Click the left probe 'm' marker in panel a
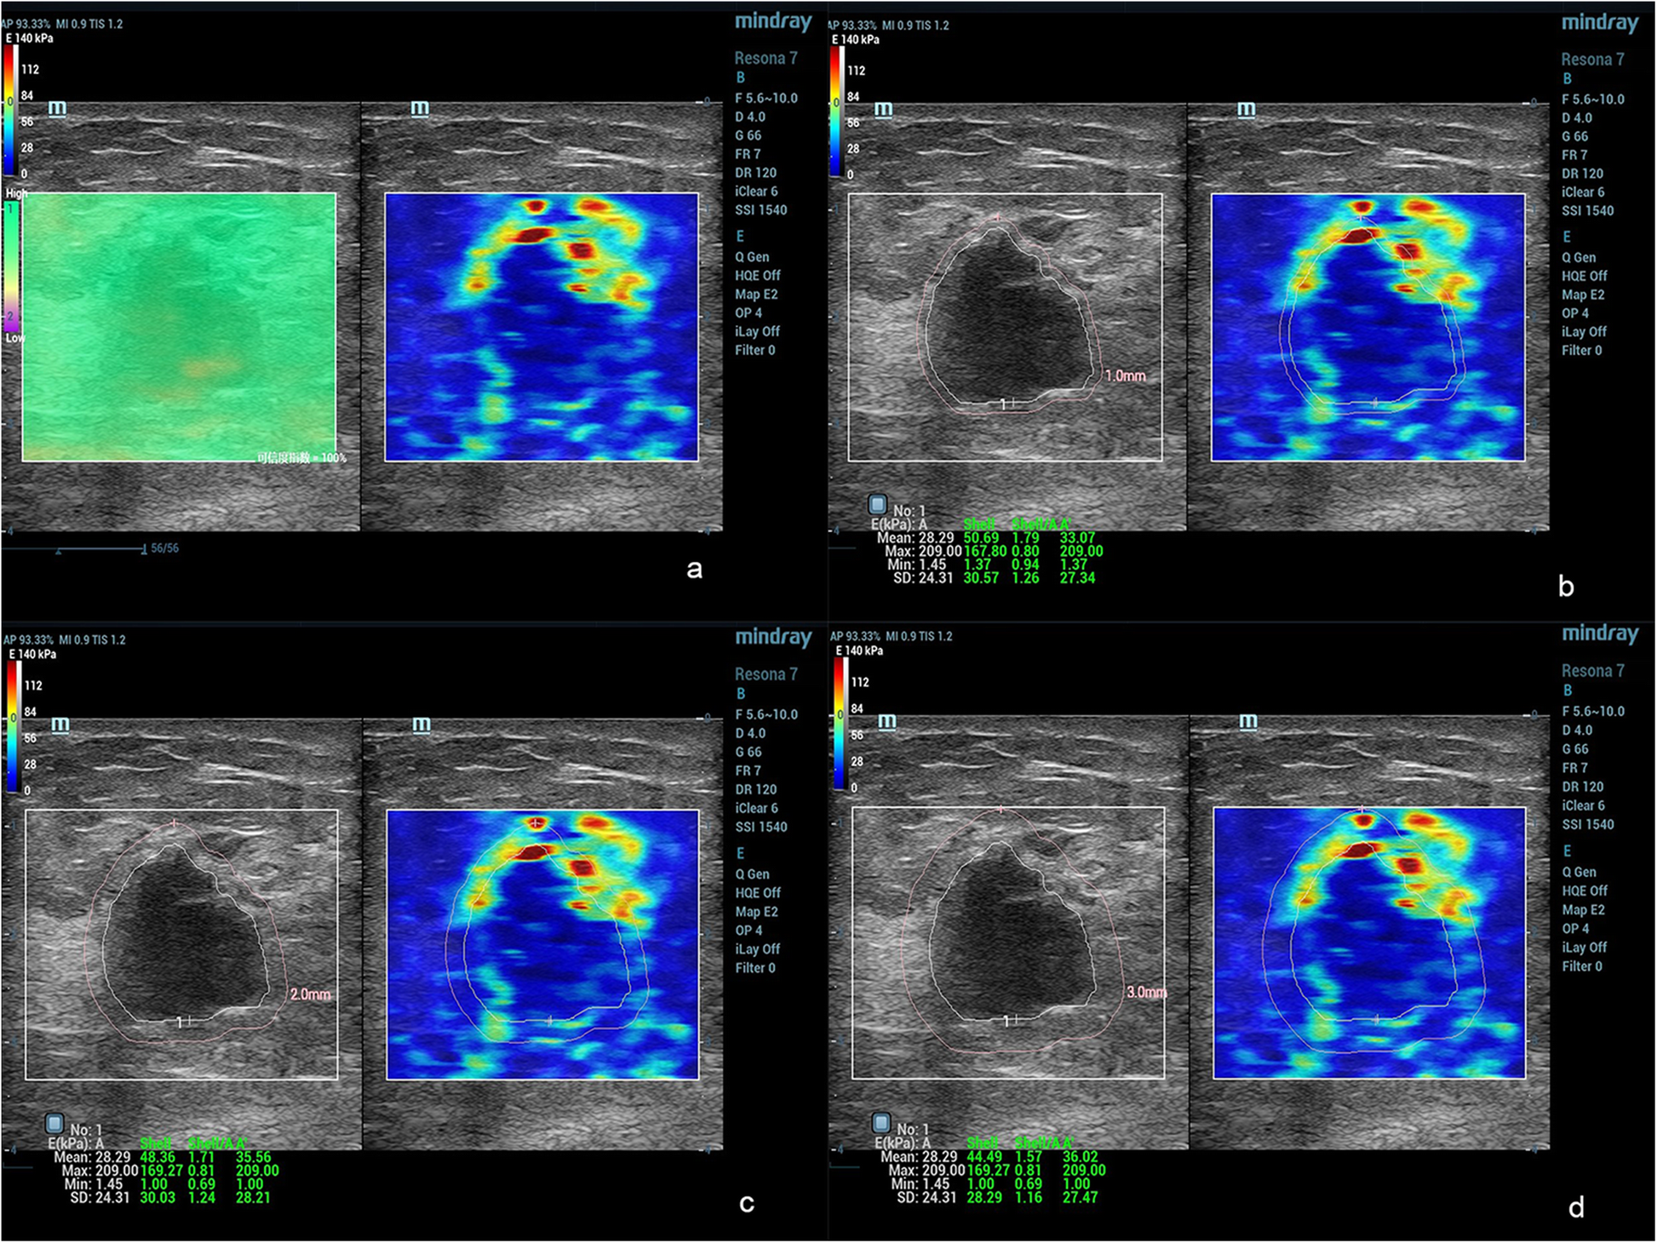 pos(58,108)
